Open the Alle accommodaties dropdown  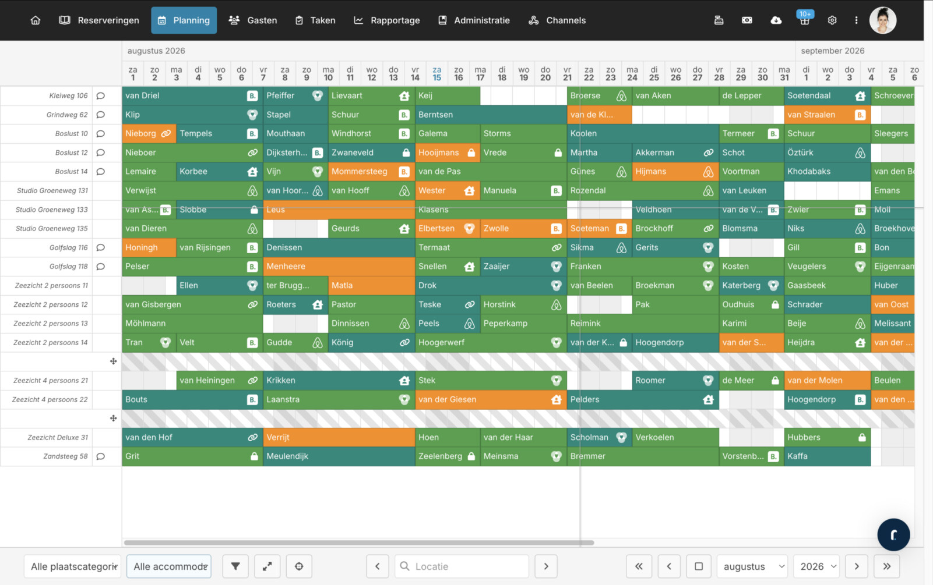[169, 566]
